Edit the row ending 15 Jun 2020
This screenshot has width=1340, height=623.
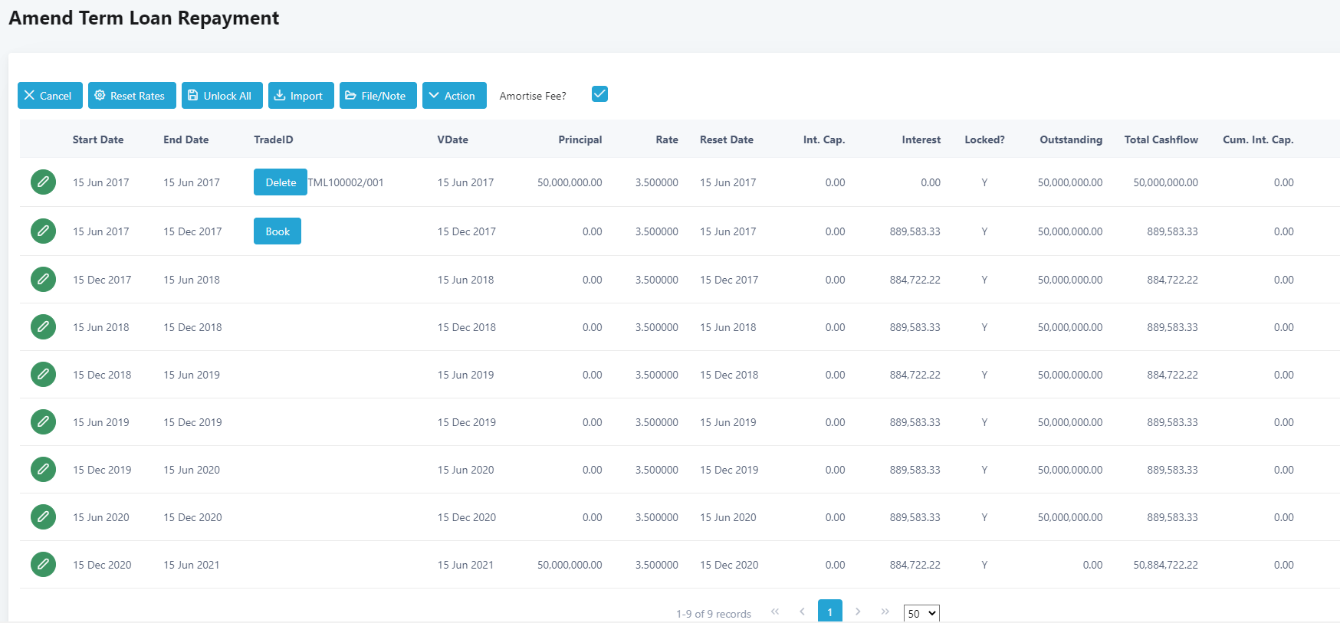click(43, 470)
